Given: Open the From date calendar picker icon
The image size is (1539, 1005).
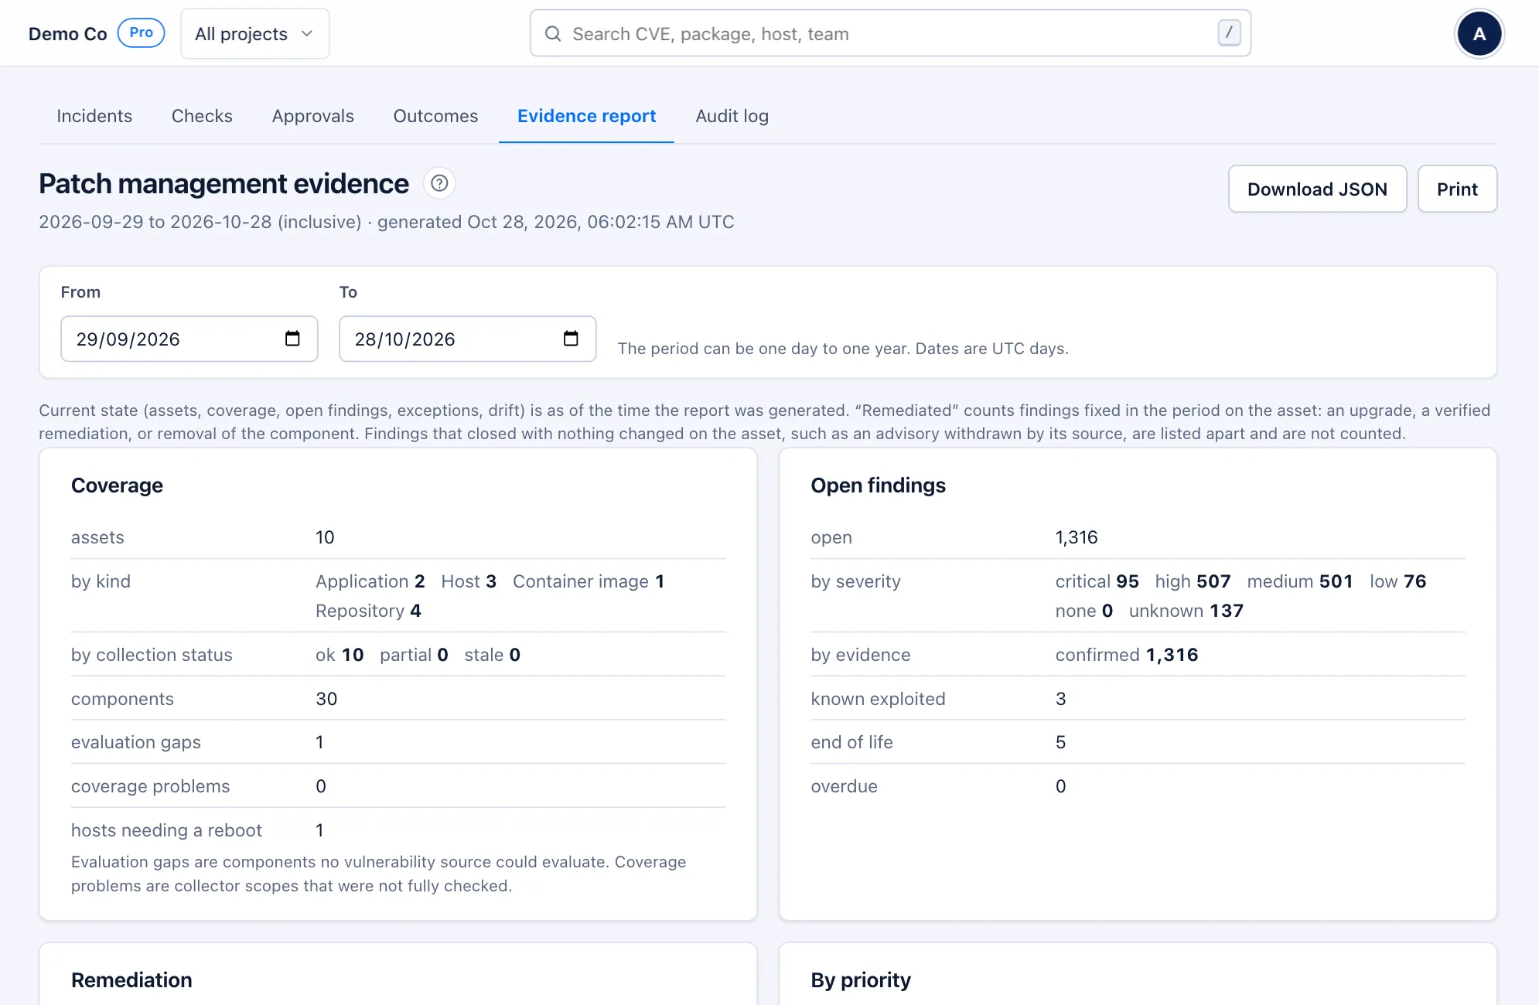Looking at the screenshot, I should [292, 339].
